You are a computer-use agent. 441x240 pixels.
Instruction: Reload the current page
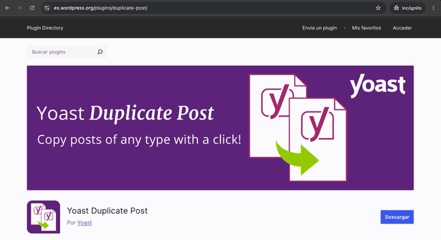(x=32, y=8)
